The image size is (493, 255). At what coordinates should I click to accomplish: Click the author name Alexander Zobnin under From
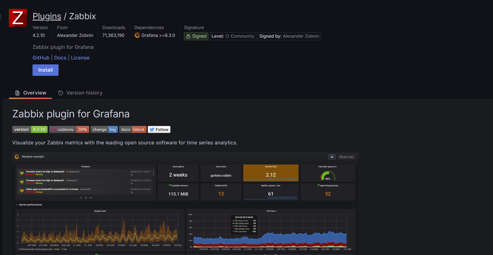coord(75,35)
